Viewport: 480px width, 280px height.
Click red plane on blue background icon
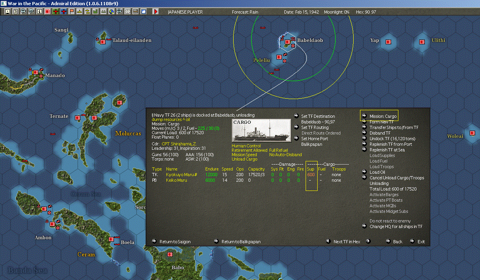[x=64, y=12]
